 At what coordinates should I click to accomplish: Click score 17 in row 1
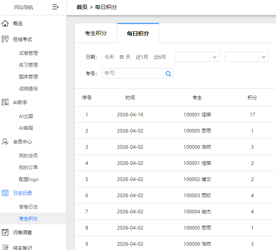coord(252,115)
